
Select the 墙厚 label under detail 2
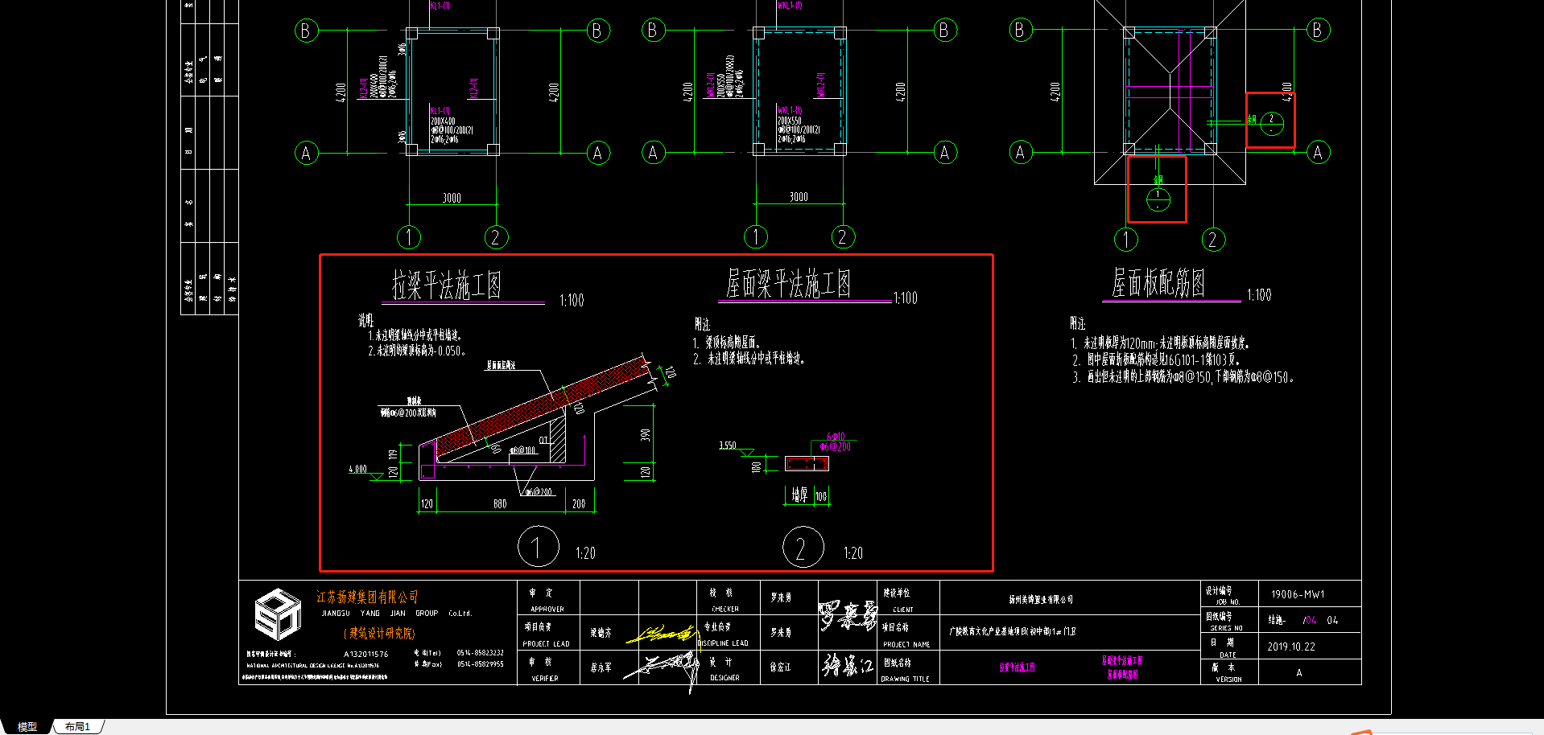pyautogui.click(x=799, y=495)
